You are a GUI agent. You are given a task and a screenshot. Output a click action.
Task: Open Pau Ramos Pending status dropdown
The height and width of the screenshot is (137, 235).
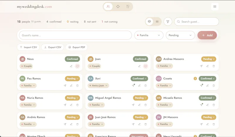pos(72,78)
